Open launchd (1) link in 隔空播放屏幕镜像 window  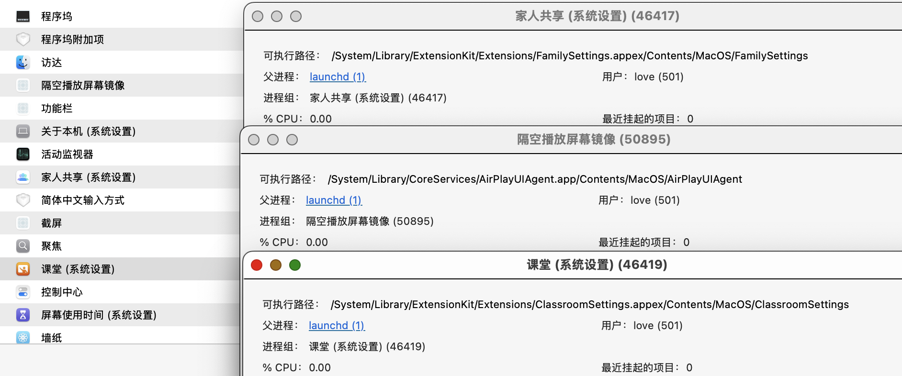tap(334, 200)
